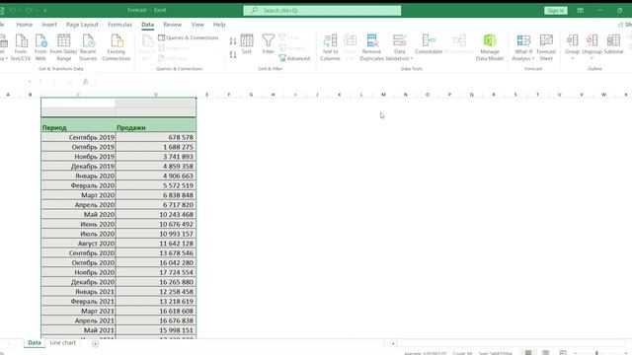This screenshot has width=632, height=355.
Task: Open Recent Sources
Action: (x=88, y=47)
